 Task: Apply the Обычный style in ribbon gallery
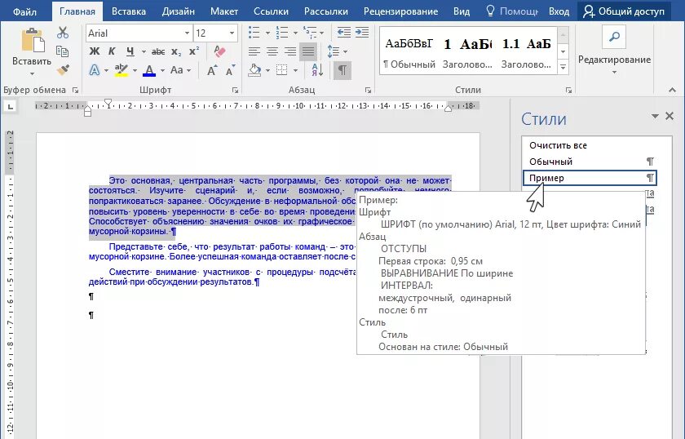(x=409, y=53)
